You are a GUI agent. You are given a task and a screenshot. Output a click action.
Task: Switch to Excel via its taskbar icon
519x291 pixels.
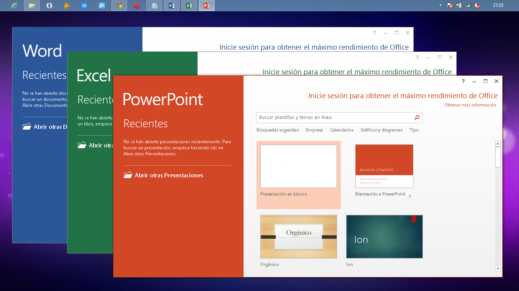click(x=189, y=6)
